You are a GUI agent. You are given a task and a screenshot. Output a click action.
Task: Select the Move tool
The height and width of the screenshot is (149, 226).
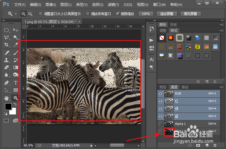point(16,30)
